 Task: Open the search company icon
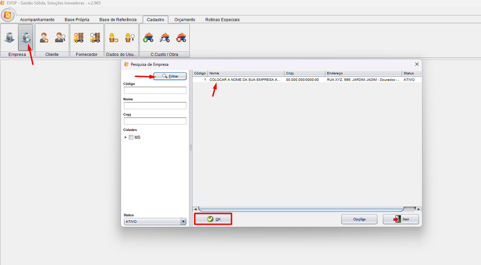coord(26,38)
